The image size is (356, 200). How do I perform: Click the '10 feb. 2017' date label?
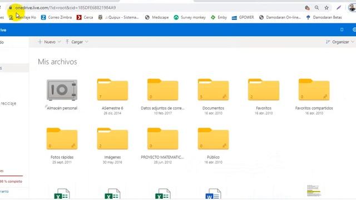click(163, 113)
